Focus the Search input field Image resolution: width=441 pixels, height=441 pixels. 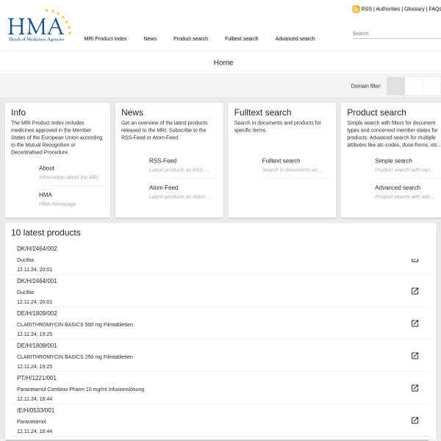(397, 34)
